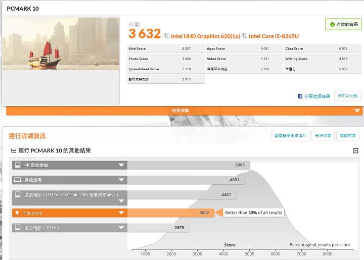Click the Intel Core i5-8265U link
364x260 pixels.
274,36
